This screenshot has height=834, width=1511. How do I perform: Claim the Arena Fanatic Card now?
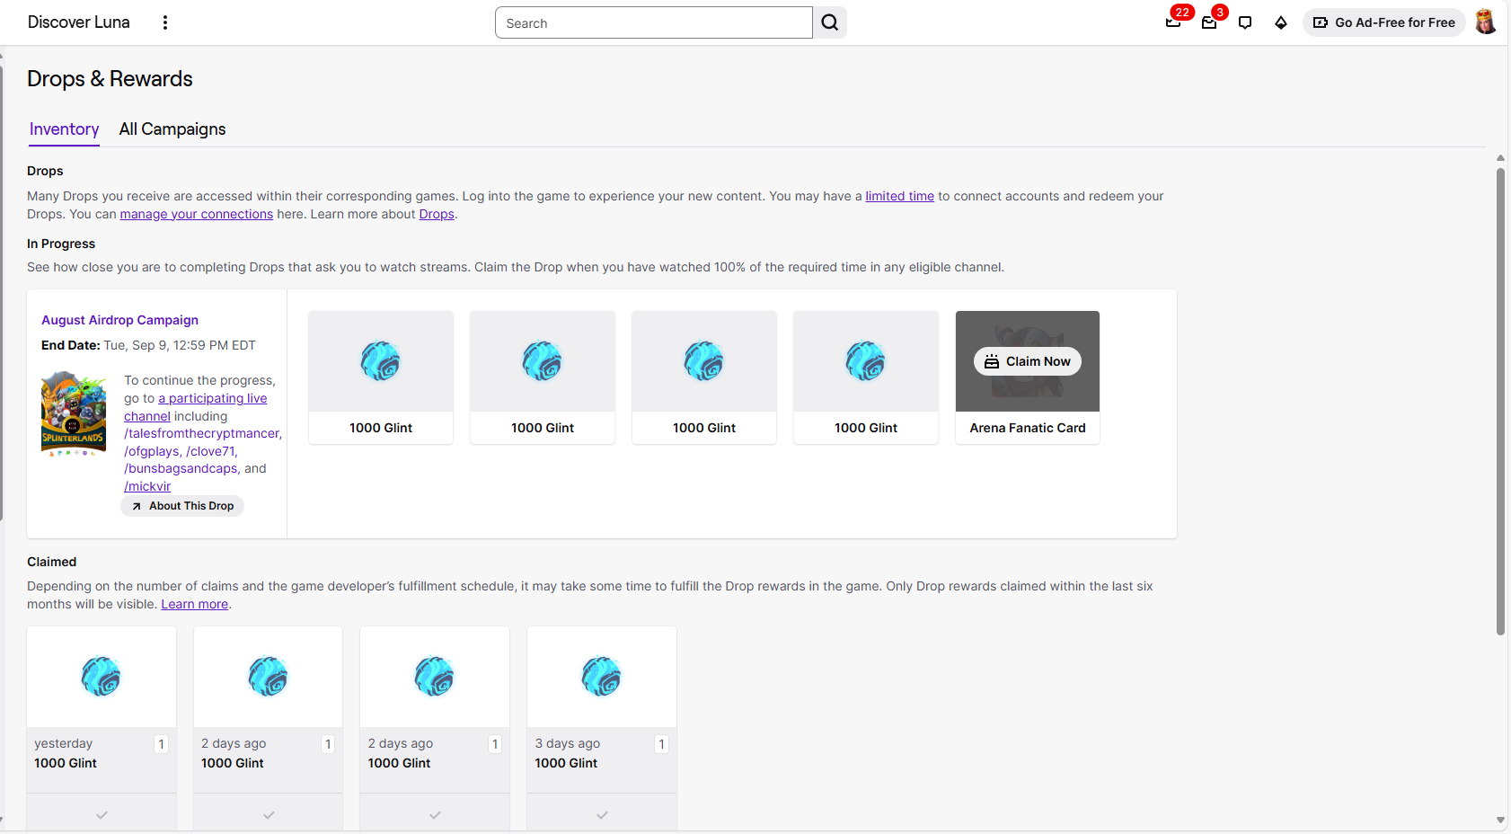(1028, 361)
